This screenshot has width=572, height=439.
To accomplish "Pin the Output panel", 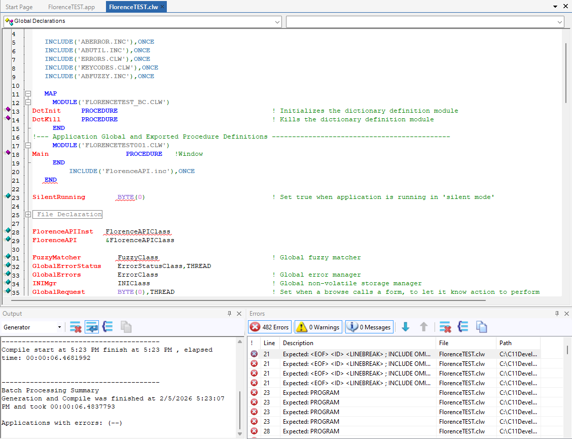I will [229, 314].
